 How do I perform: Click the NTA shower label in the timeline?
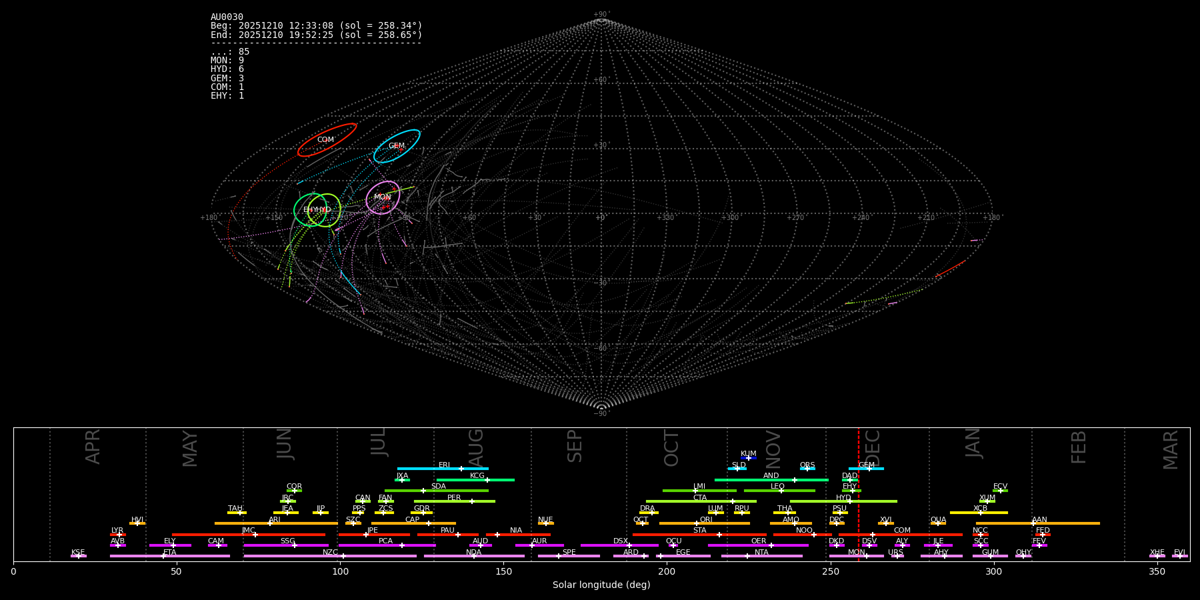tap(761, 553)
